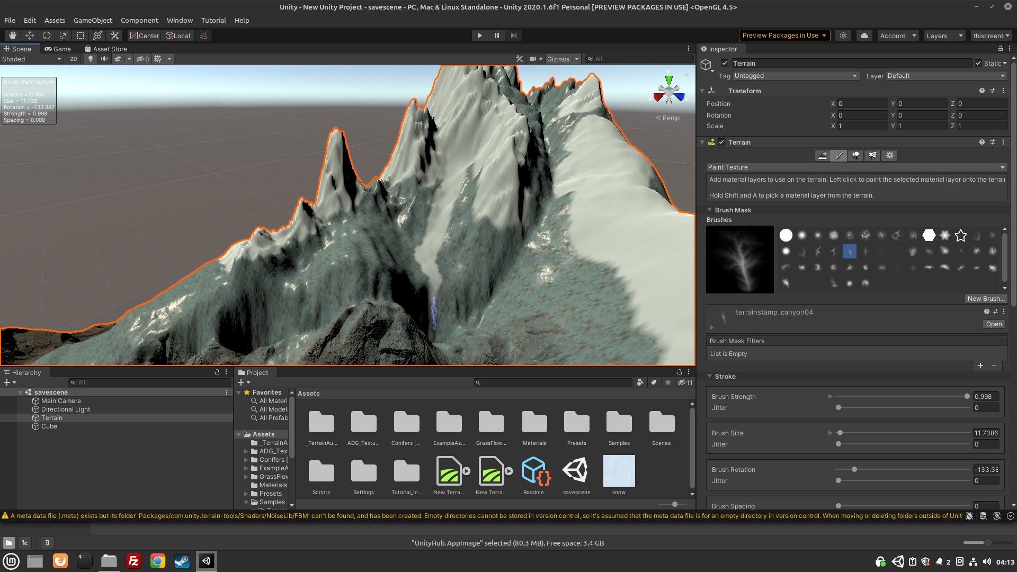Viewport: 1017px width, 572px height.
Task: Collapse the Brush Mask section
Action: point(709,210)
